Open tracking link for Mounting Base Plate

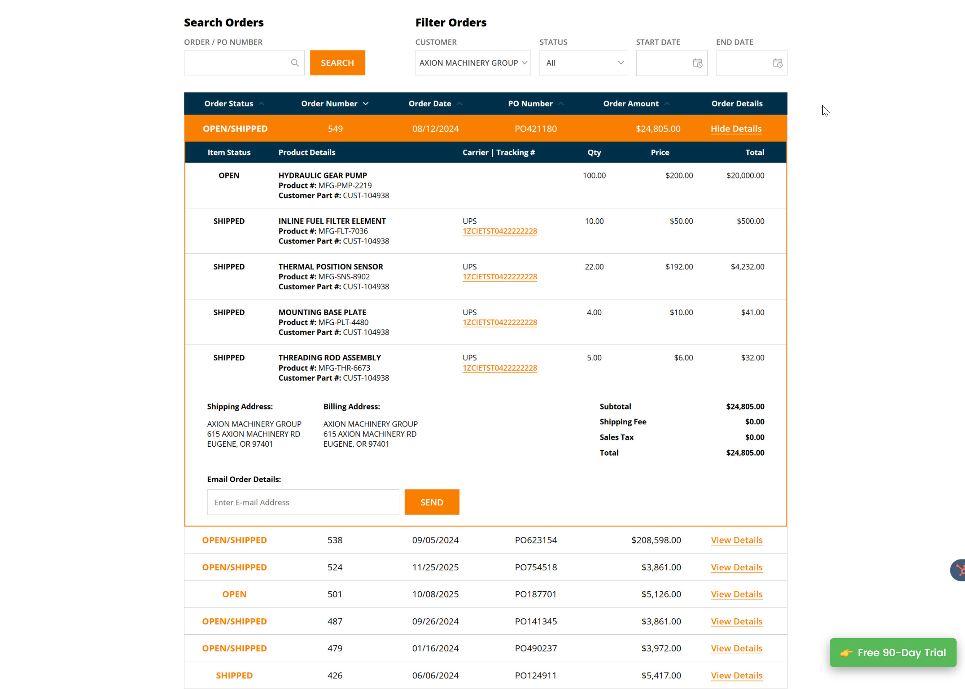point(500,323)
